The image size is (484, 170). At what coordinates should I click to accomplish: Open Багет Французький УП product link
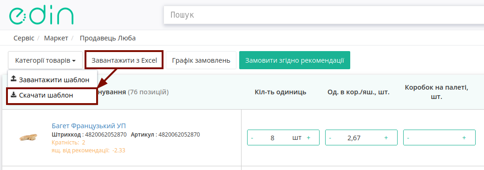(89, 126)
